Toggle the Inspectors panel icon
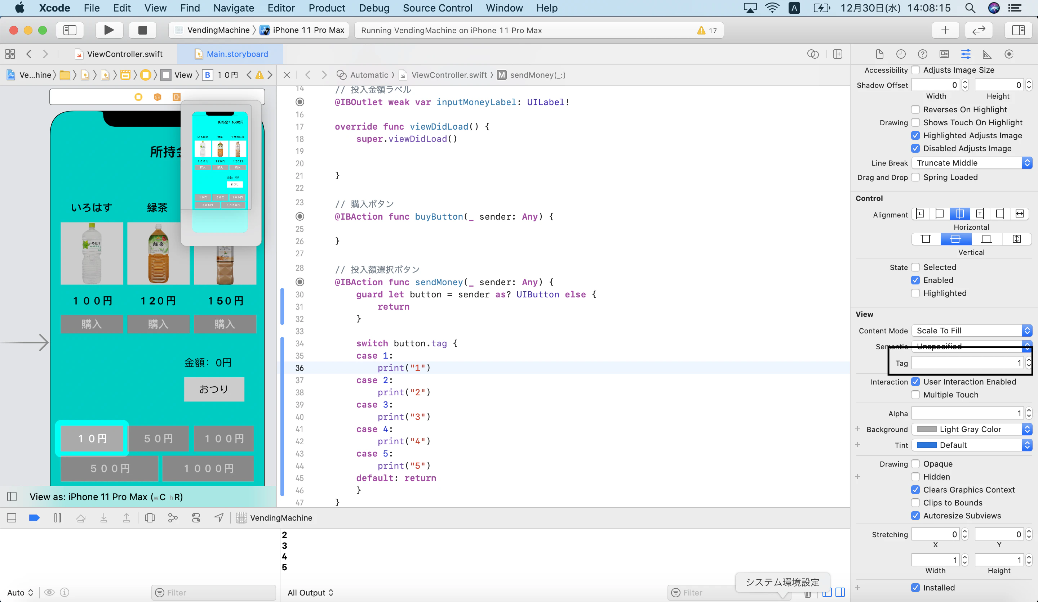1038x602 pixels. pyautogui.click(x=1018, y=30)
